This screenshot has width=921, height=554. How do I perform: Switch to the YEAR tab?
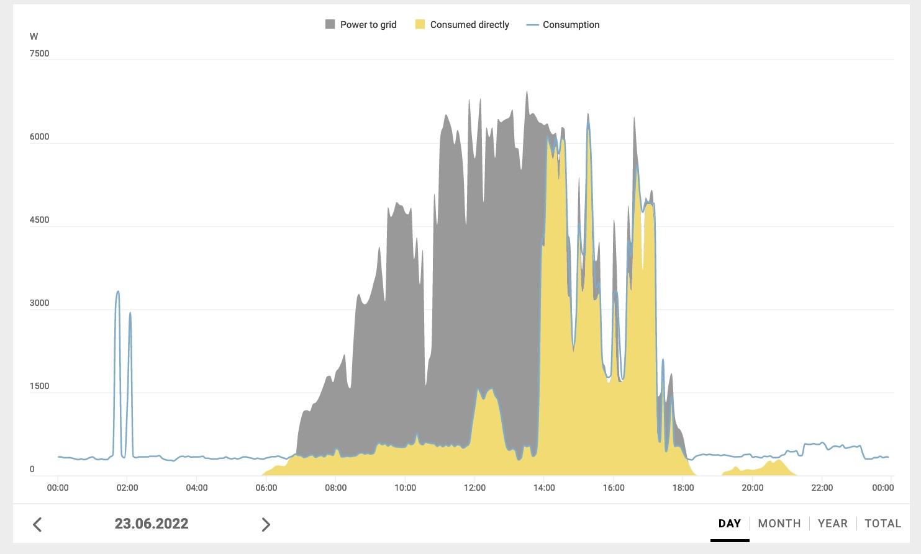833,524
